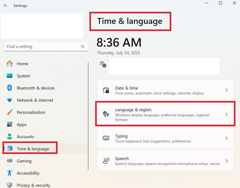
Task: Open Speech settings via its chevron
Action: coord(227,161)
